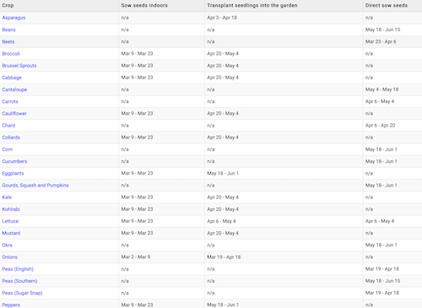This screenshot has width=422, height=308.
Task: Select the Eggplants link
Action: pos(13,173)
